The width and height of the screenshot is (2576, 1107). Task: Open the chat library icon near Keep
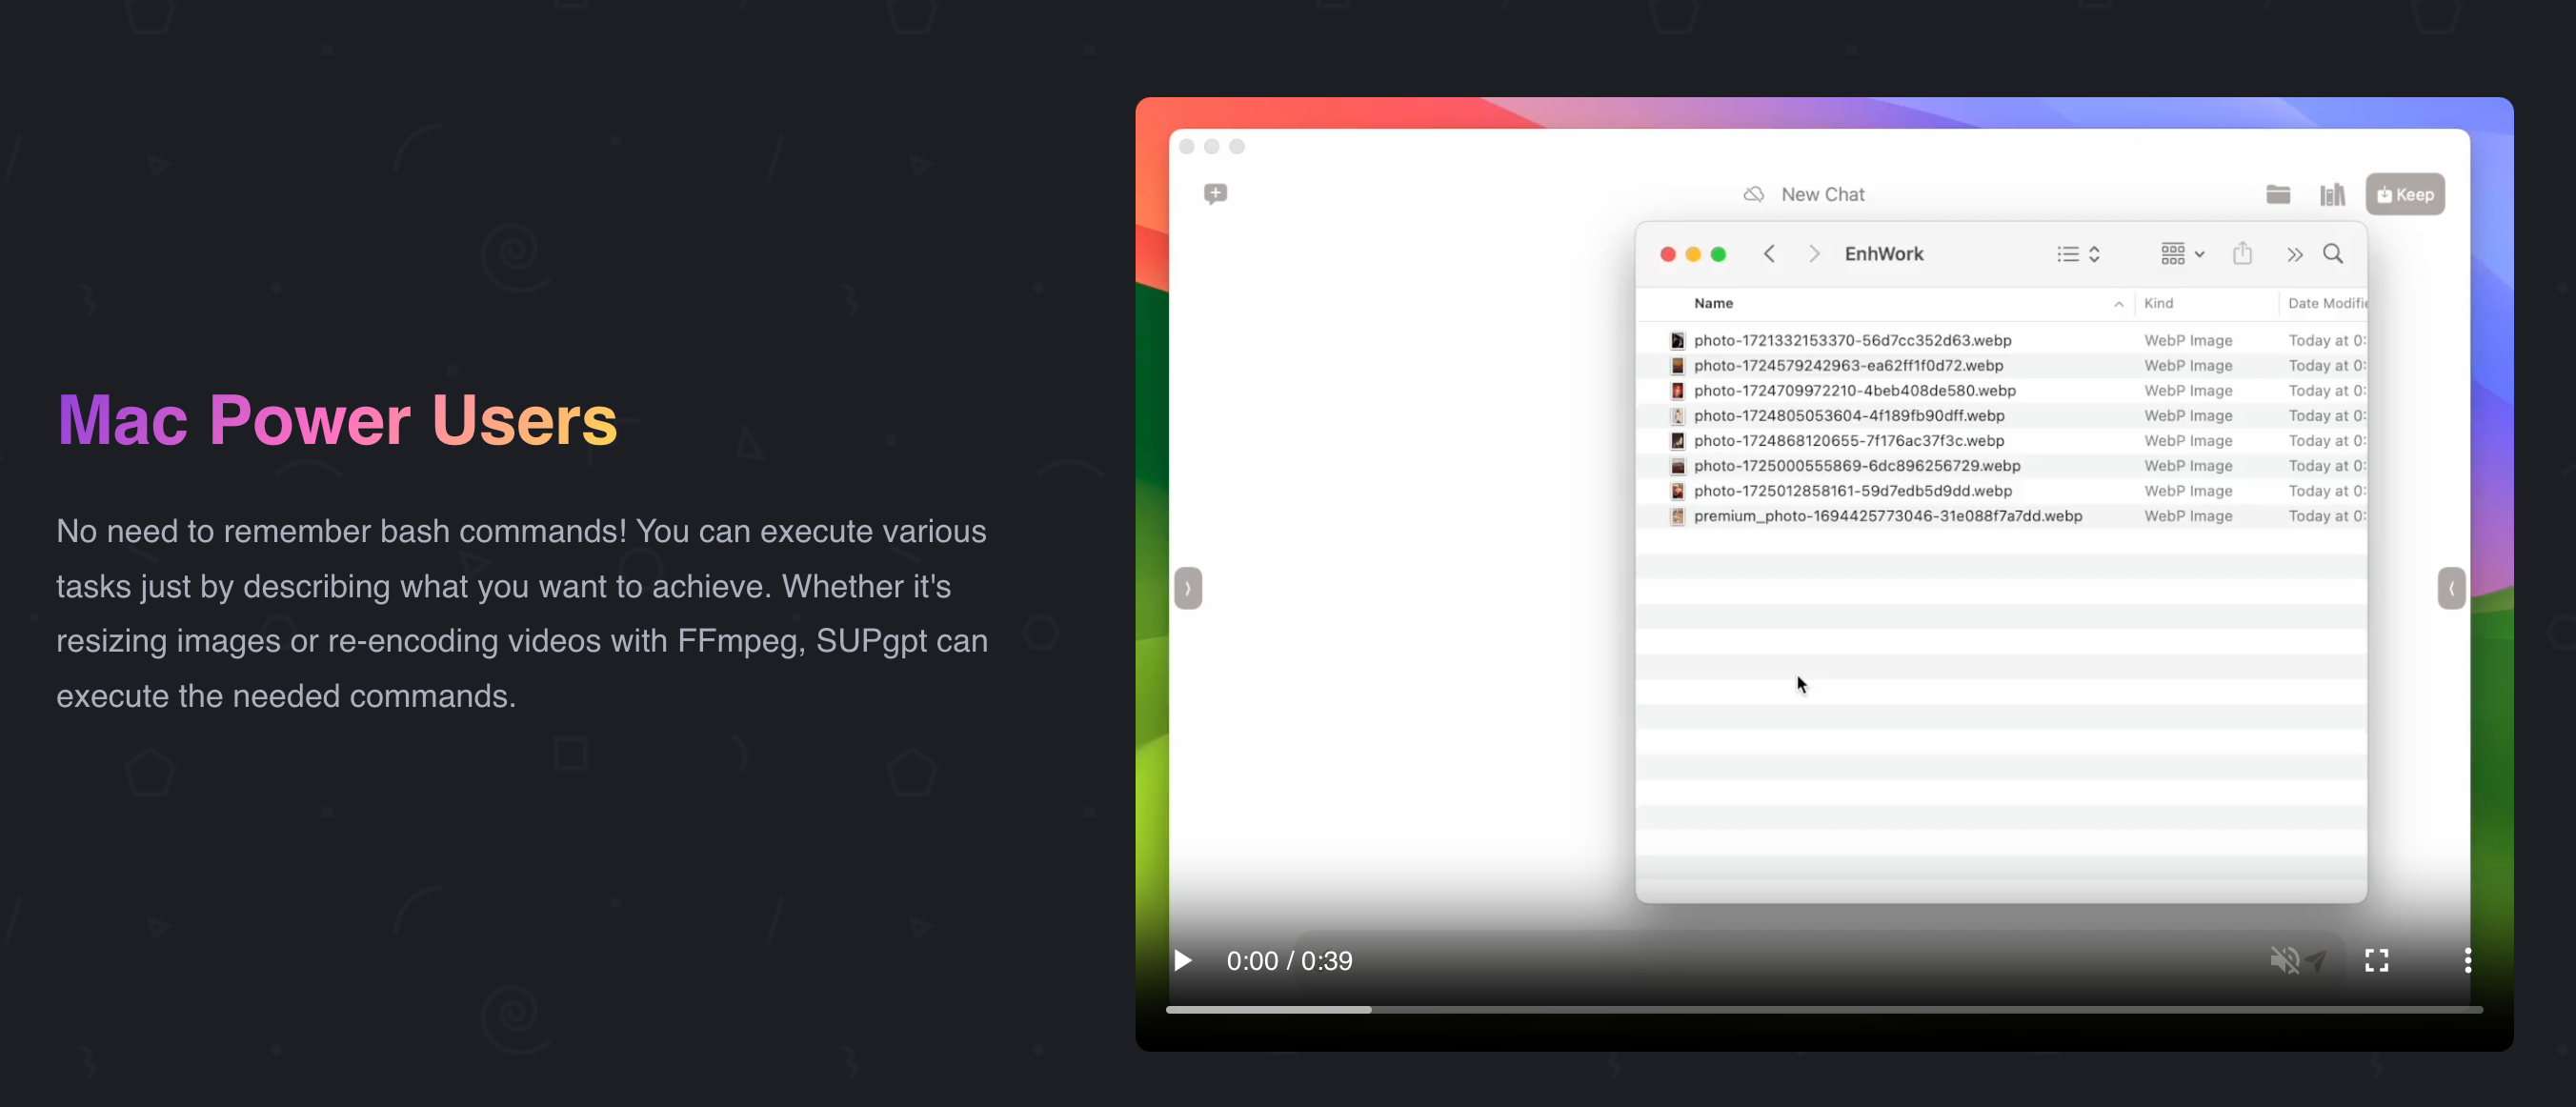pos(2333,194)
